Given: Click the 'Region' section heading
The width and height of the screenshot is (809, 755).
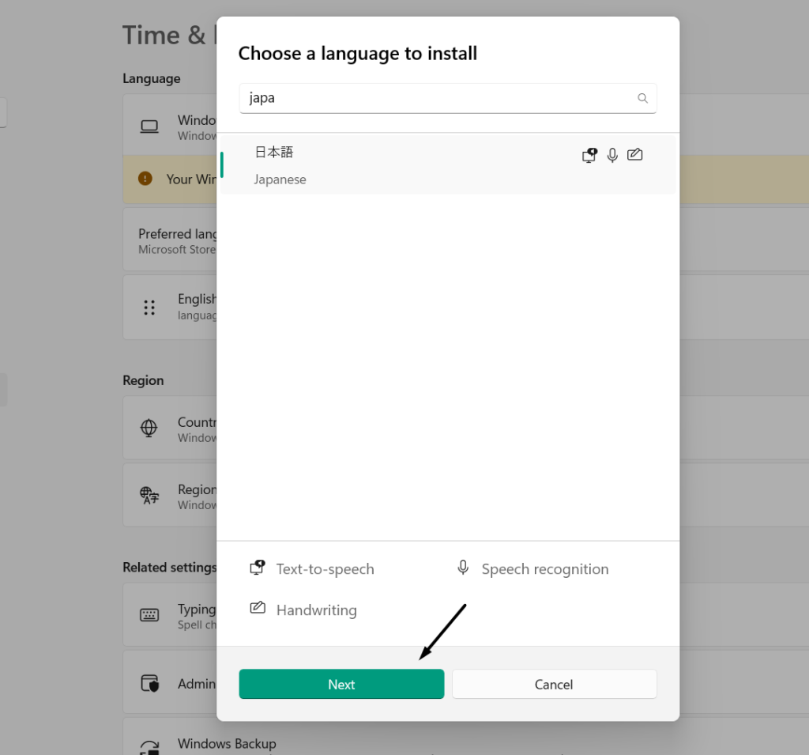Looking at the screenshot, I should (143, 380).
